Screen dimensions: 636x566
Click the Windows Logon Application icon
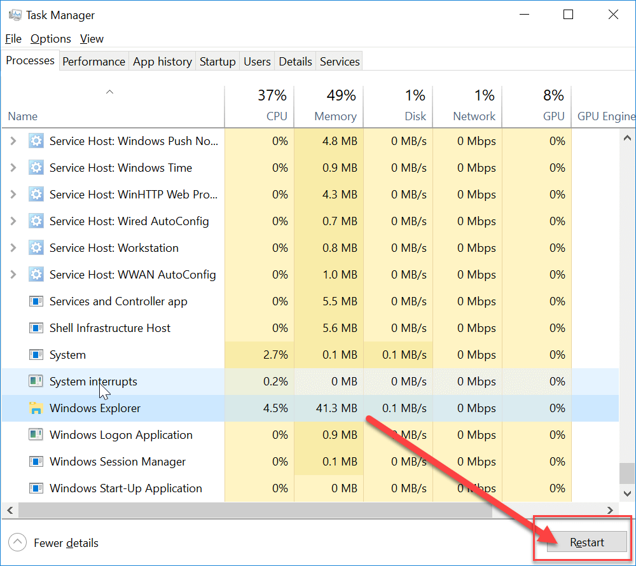pyautogui.click(x=36, y=435)
